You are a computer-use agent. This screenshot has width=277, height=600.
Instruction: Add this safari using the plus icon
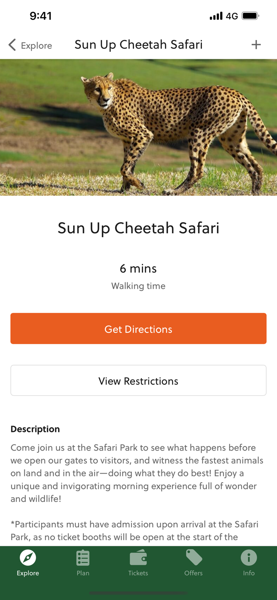[x=256, y=45]
